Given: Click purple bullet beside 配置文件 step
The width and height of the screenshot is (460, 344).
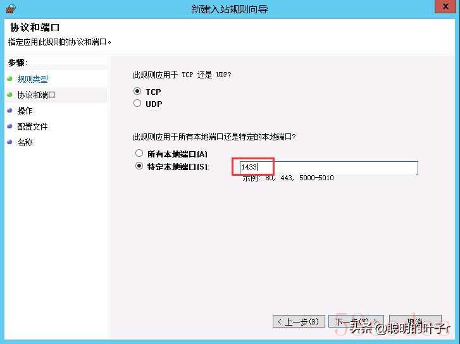Looking at the screenshot, I should tap(9, 126).
